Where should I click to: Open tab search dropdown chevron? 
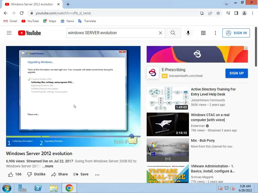(x=227, y=4)
